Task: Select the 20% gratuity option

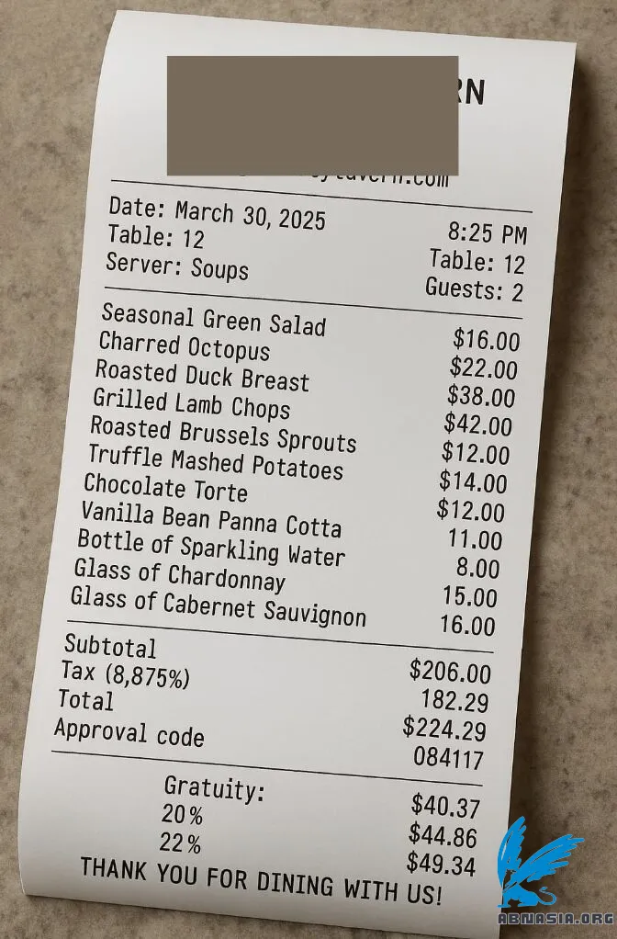Action: pos(182,814)
